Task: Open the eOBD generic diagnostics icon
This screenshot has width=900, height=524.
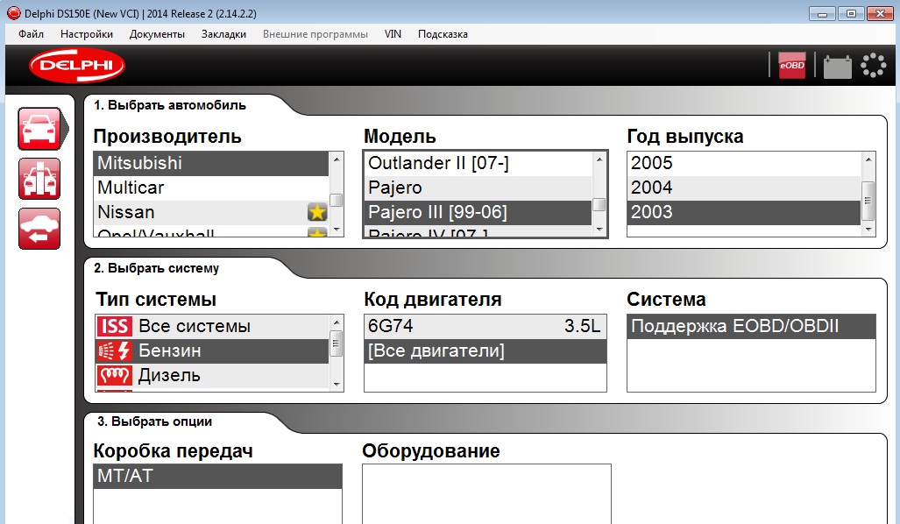Action: pyautogui.click(x=791, y=66)
